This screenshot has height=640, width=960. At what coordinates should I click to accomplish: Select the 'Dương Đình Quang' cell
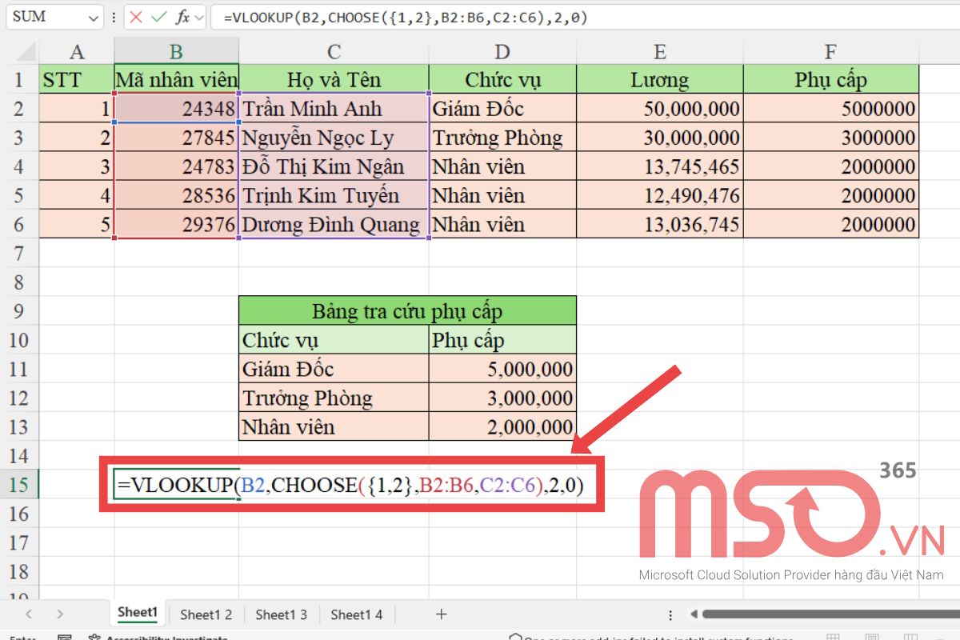click(x=334, y=224)
